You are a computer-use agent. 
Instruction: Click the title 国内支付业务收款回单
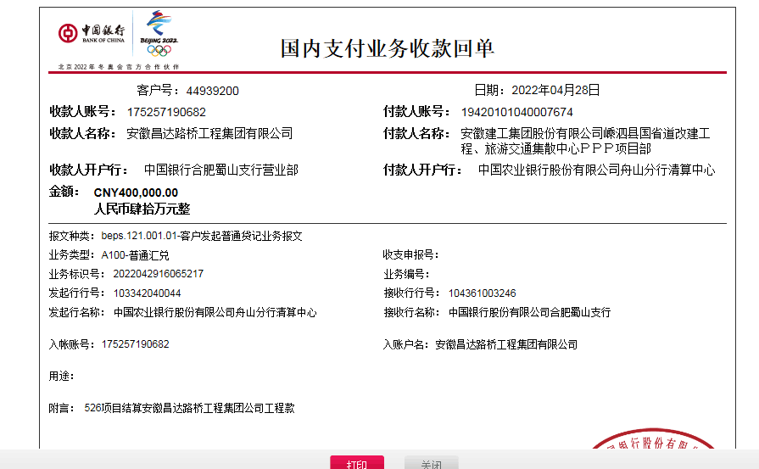[x=388, y=48]
